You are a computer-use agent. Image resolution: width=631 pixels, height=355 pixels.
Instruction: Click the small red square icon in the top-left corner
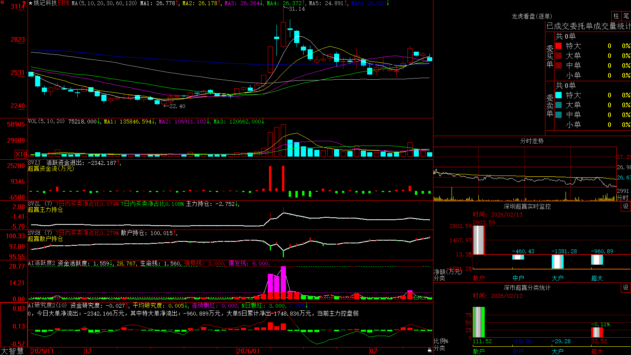(2, 2)
